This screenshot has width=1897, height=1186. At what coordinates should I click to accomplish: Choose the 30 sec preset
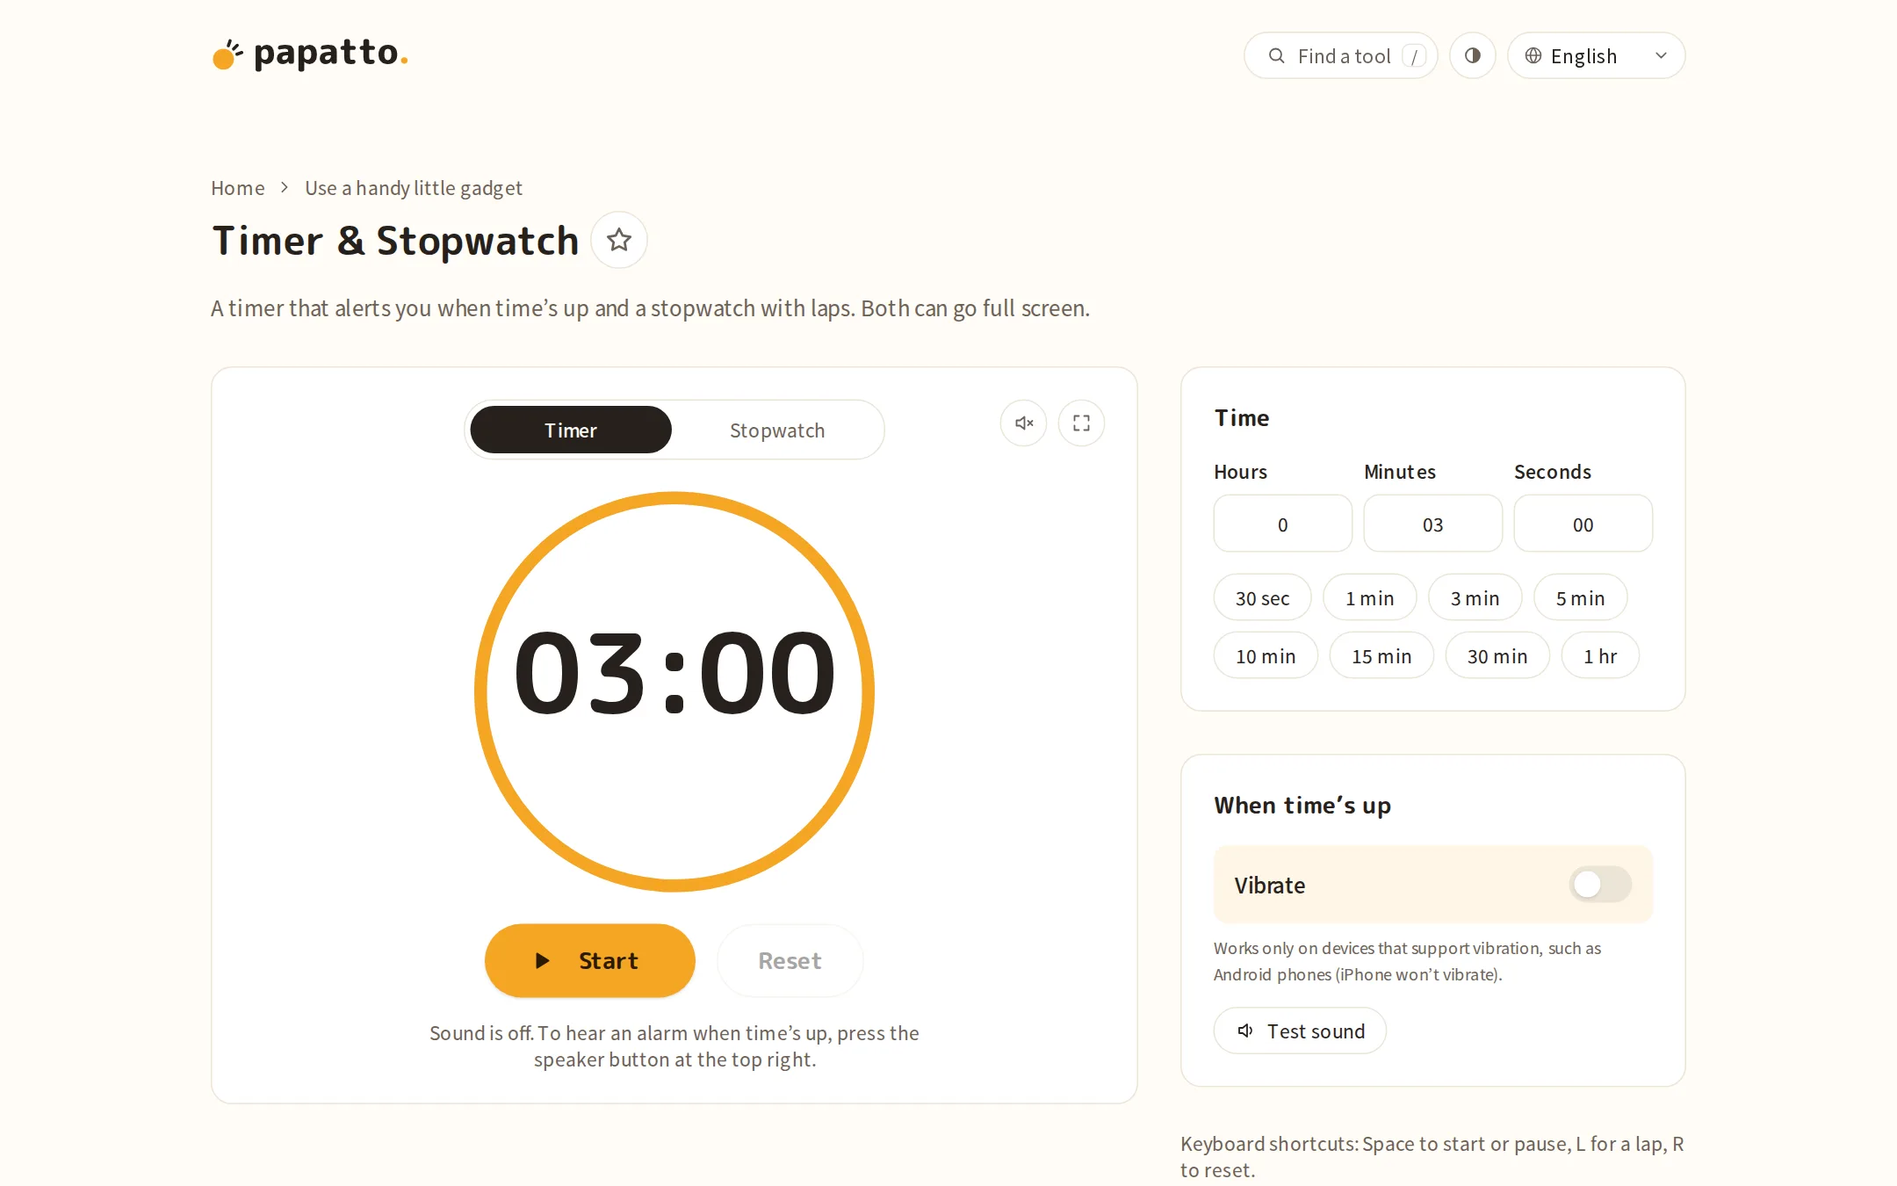click(x=1262, y=597)
